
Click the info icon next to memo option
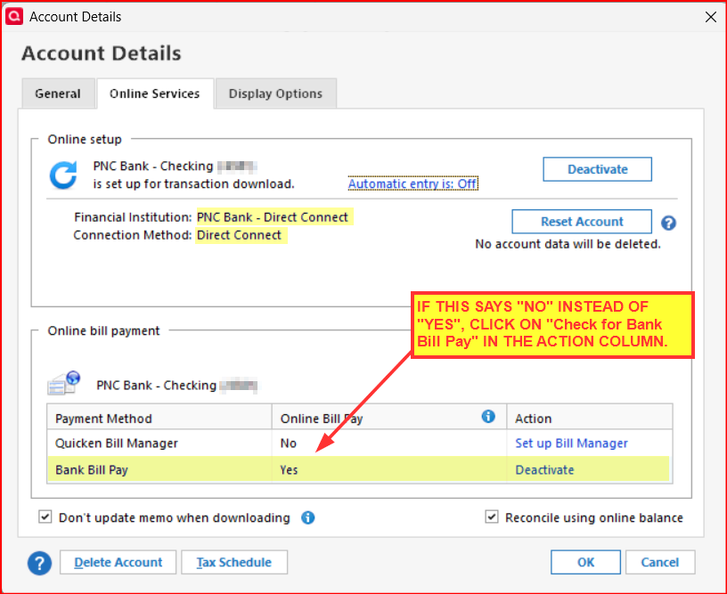click(x=307, y=517)
